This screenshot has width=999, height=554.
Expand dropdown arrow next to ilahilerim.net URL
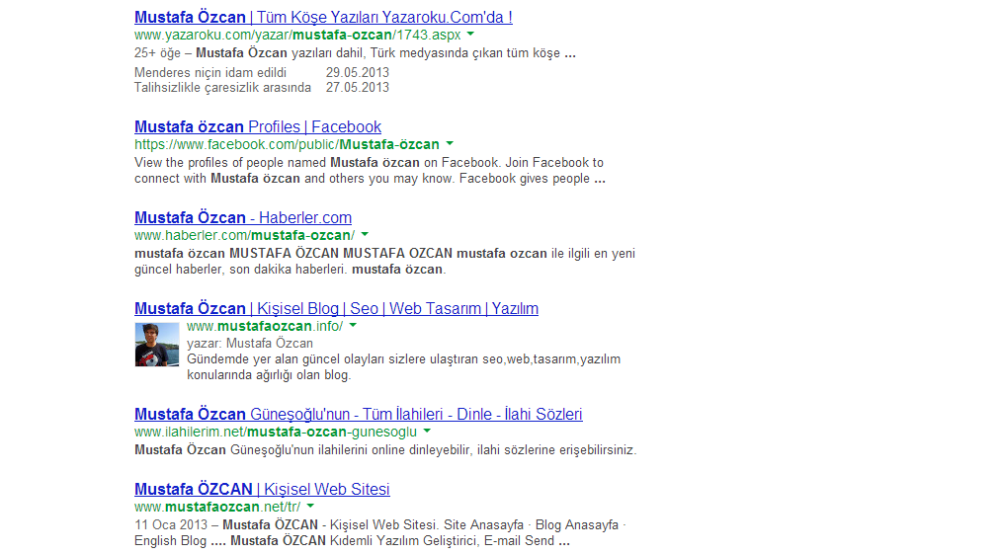click(427, 432)
